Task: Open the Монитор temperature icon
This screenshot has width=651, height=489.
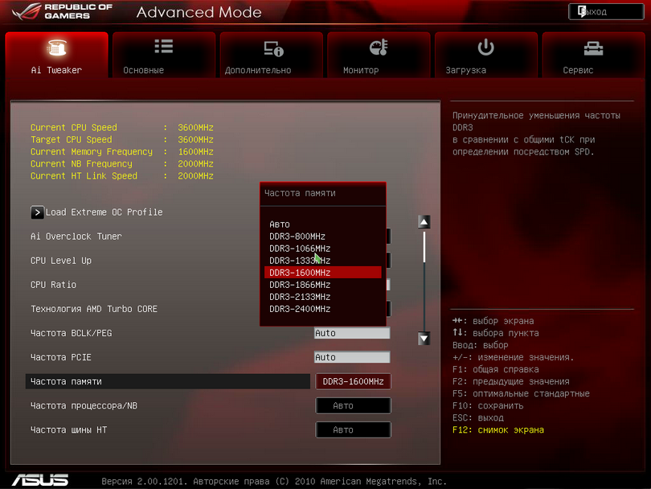Action: tap(379, 47)
